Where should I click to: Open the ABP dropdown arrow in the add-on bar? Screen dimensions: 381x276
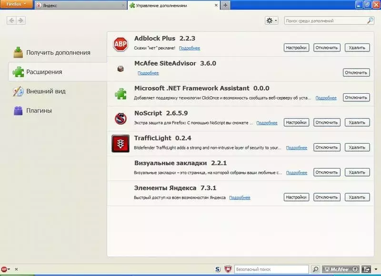(9, 269)
